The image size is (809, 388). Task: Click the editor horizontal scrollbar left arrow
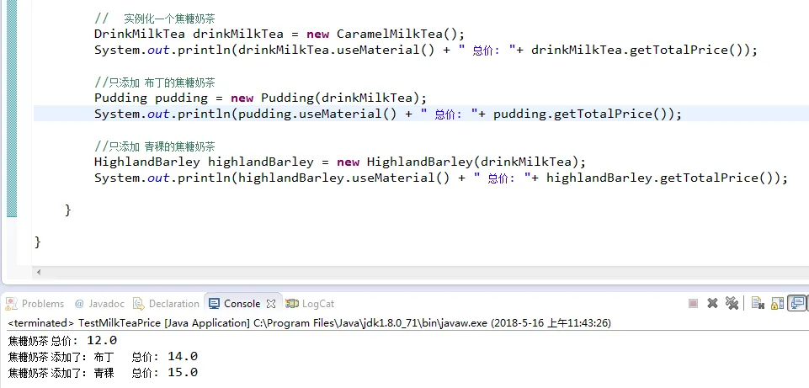(39, 273)
